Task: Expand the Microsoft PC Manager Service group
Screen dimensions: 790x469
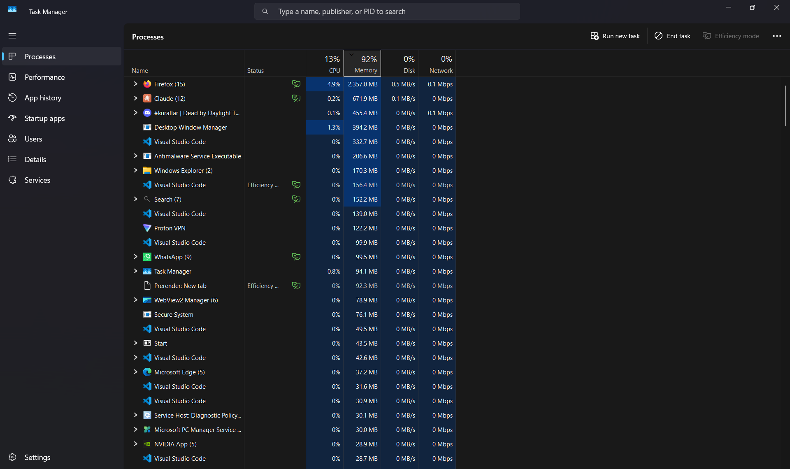Action: [x=135, y=430]
